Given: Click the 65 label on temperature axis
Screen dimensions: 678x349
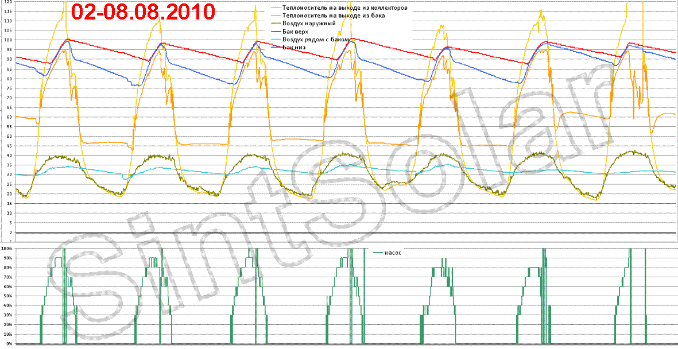Looking at the screenshot, I should click(10, 107).
